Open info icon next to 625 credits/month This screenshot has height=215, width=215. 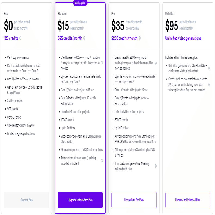(x=84, y=38)
